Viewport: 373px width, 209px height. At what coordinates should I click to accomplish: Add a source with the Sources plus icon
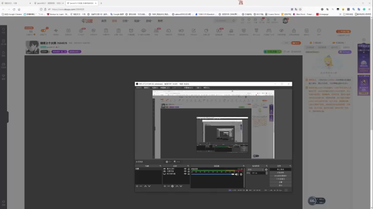[165, 186]
